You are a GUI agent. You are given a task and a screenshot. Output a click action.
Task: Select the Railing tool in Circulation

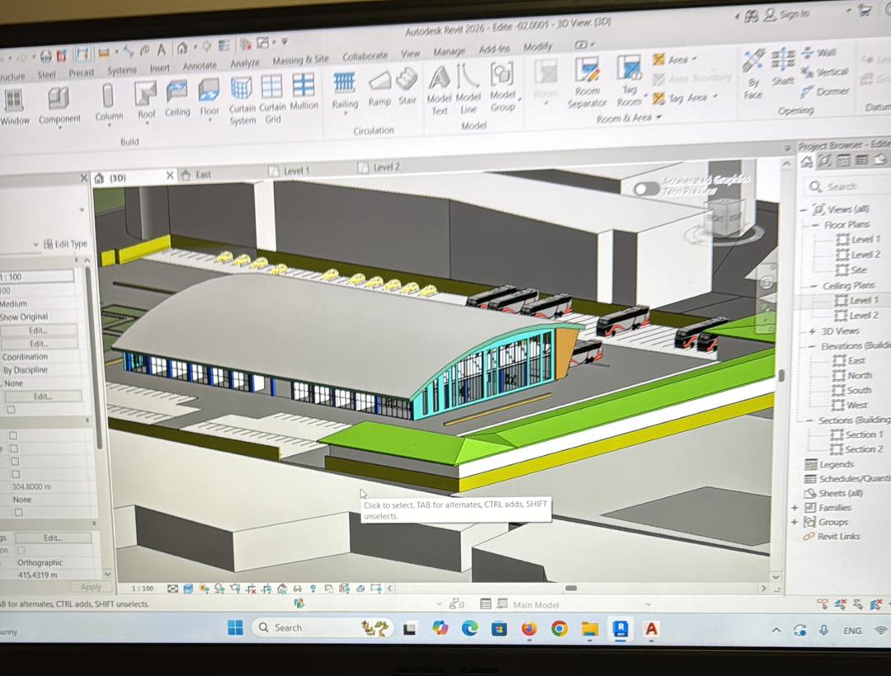point(344,88)
